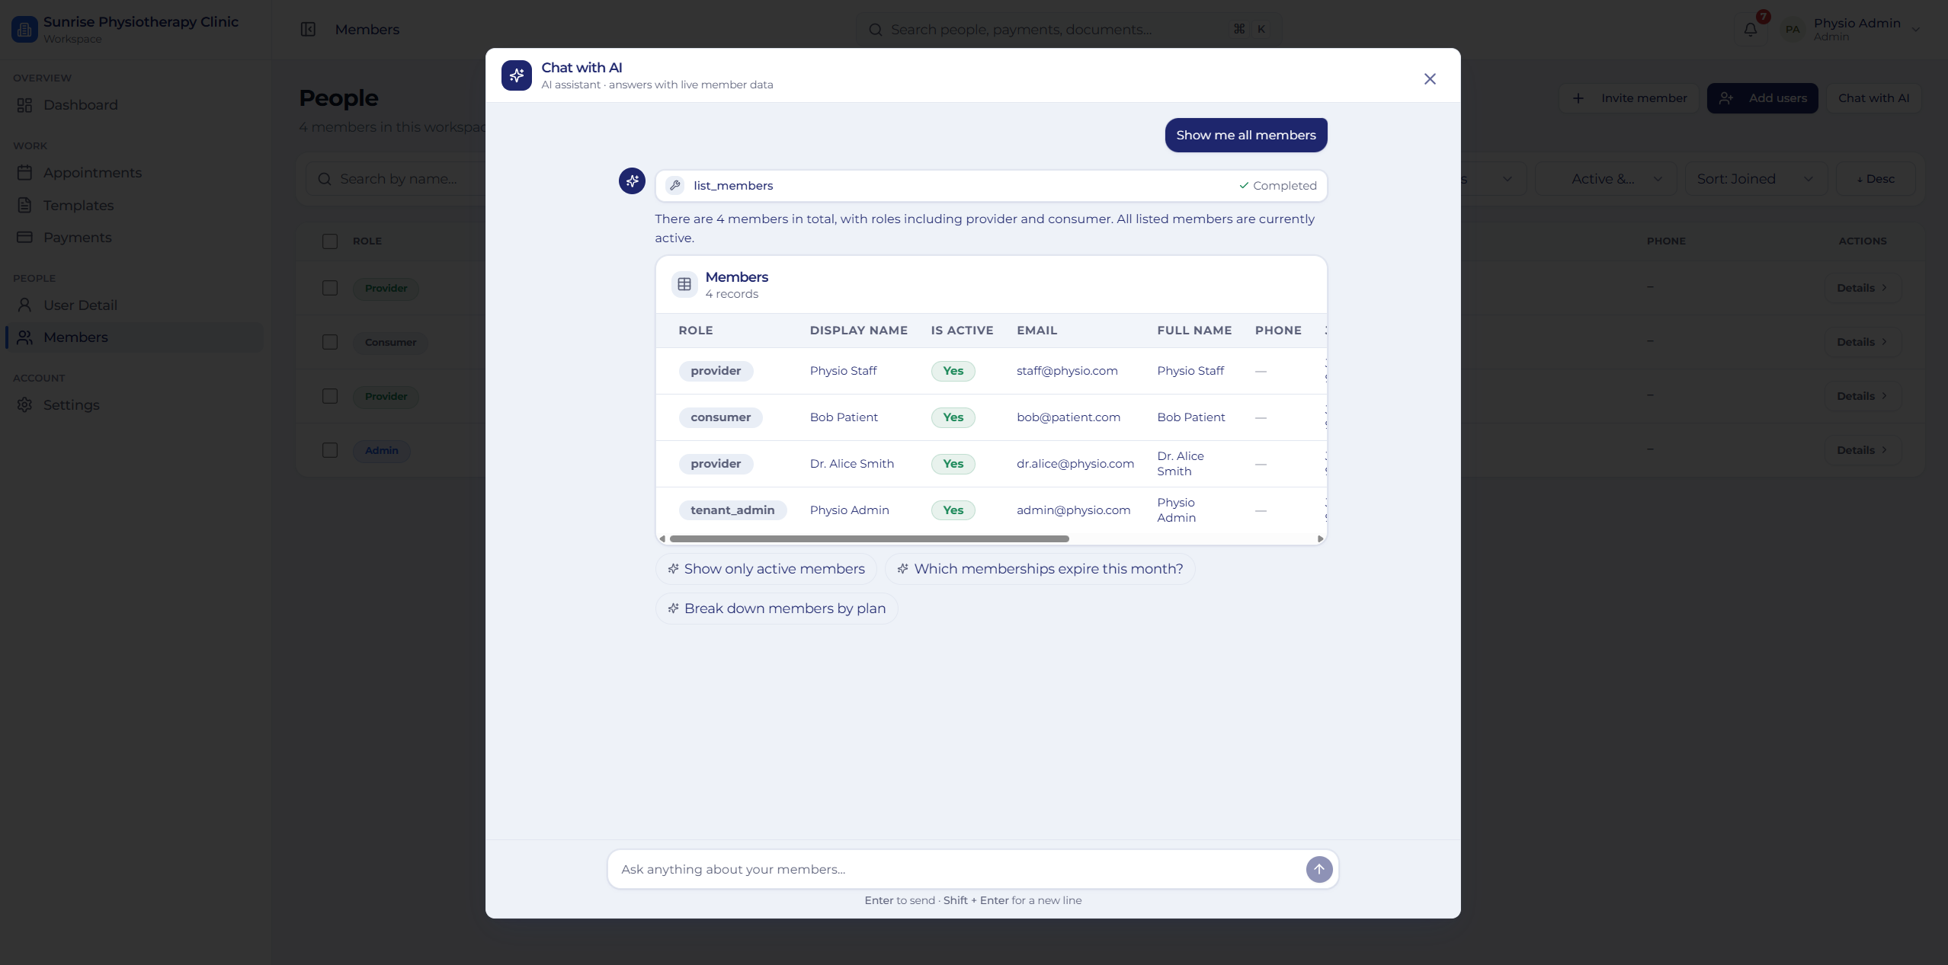The height and width of the screenshot is (965, 1948).
Task: Toggle the select-all checkbox in People table
Action: click(x=330, y=241)
